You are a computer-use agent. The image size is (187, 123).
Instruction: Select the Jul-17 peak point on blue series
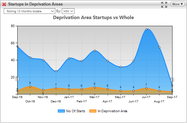pos(146,29)
